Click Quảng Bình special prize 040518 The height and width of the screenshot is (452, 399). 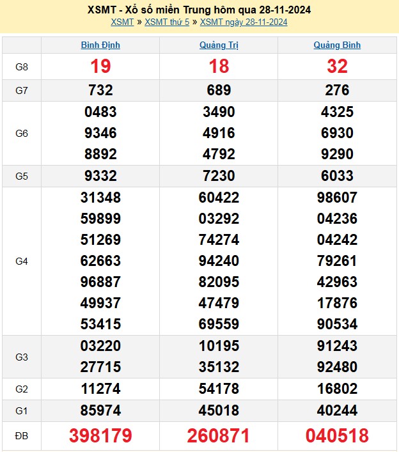[x=337, y=436]
